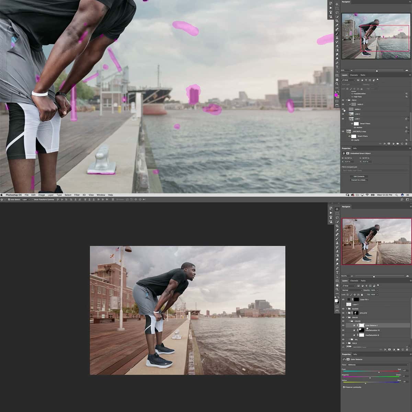Click the Convert to Linked button

tap(358, 180)
